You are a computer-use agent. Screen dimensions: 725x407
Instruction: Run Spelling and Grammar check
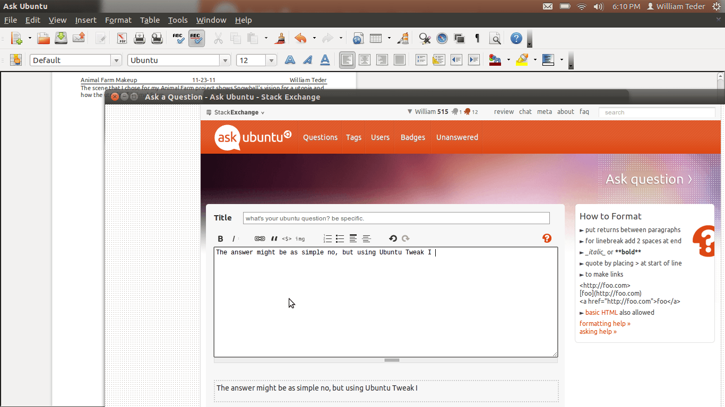(x=179, y=38)
